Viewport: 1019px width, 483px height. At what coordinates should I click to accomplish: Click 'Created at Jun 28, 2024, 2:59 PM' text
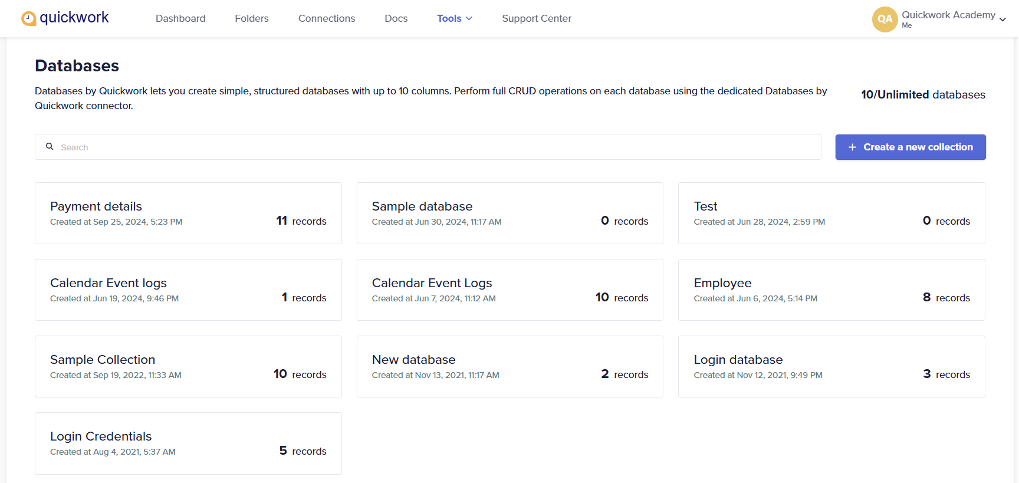point(760,222)
